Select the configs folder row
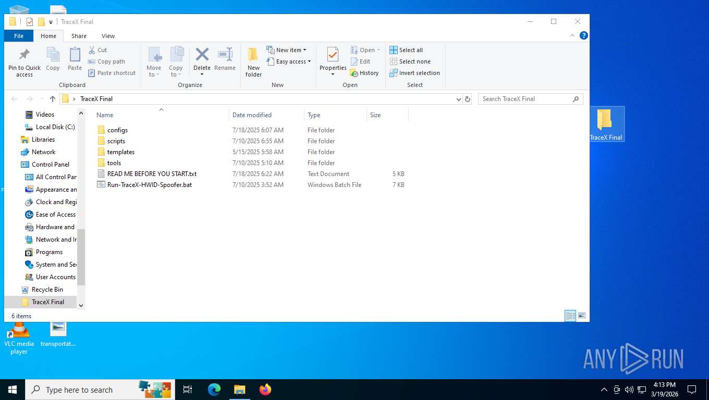709x400 pixels. [251, 130]
